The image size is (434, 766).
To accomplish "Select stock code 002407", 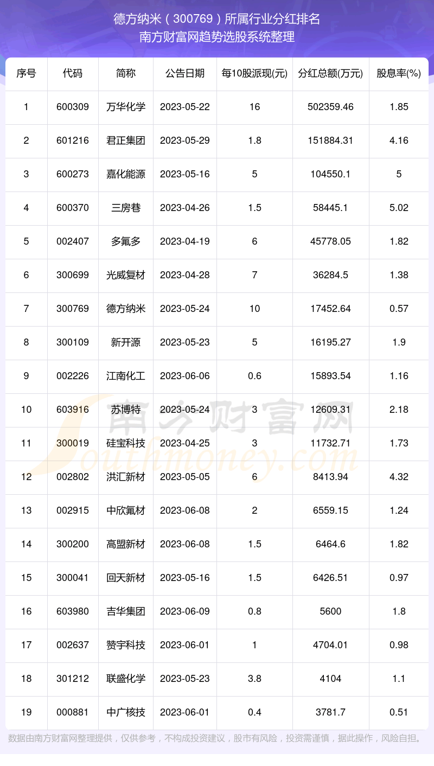I will (73, 241).
